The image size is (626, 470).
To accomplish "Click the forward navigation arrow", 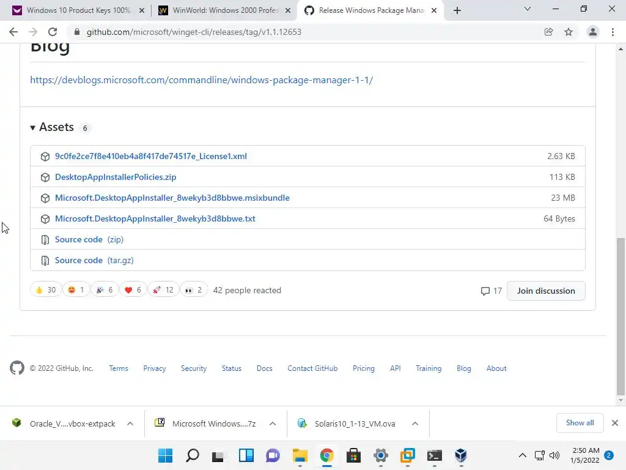I will (x=33, y=32).
